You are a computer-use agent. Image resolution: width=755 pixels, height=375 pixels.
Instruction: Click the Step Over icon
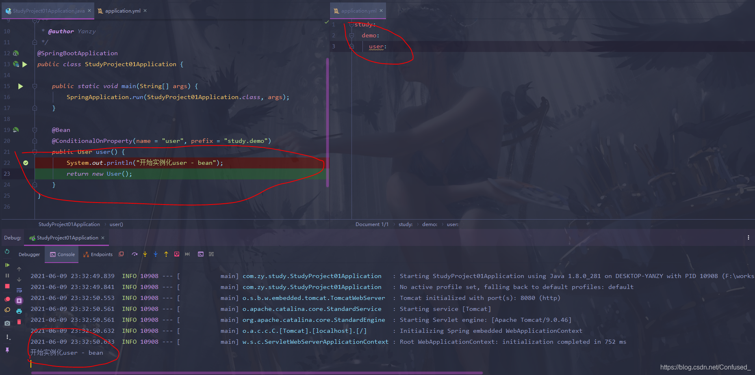click(x=135, y=254)
